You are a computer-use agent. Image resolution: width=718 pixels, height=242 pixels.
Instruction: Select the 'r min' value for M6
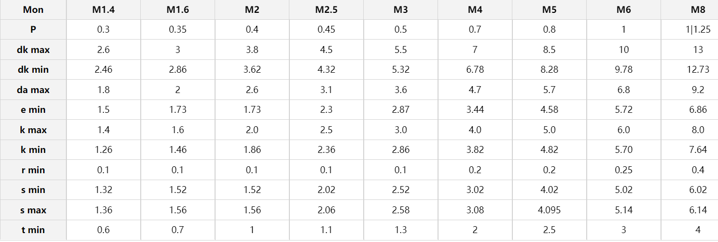point(623,170)
